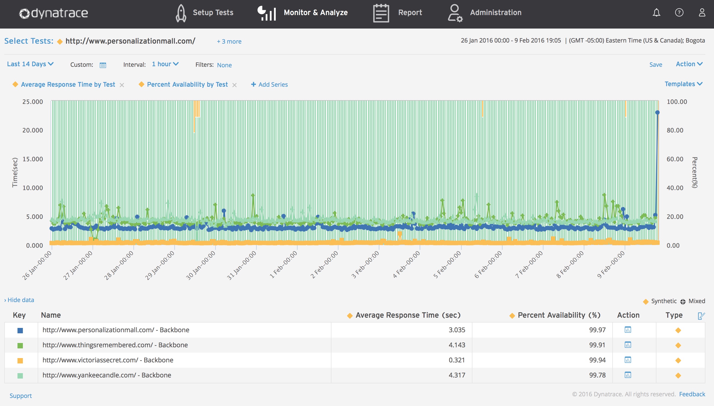Click the date range text at top right
This screenshot has width=714, height=406.
(511, 41)
